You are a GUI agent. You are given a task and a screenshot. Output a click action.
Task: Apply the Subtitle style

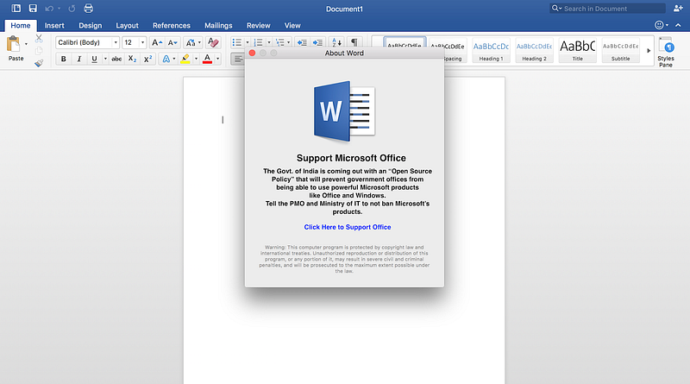[620, 51]
